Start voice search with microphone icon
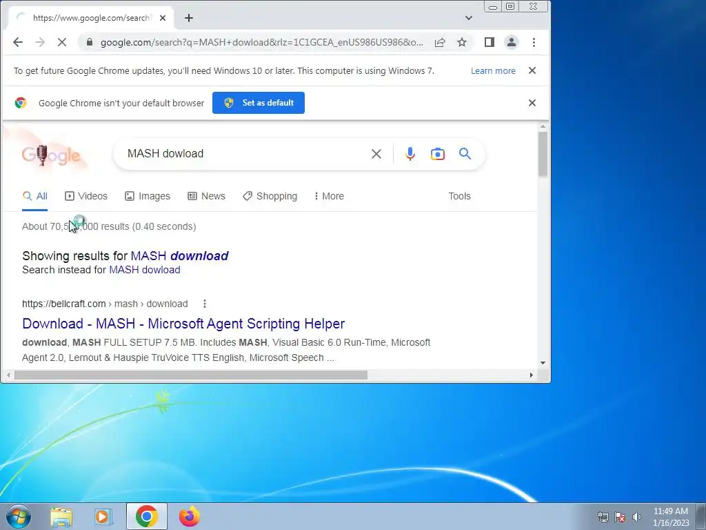This screenshot has width=706, height=530. [x=410, y=154]
